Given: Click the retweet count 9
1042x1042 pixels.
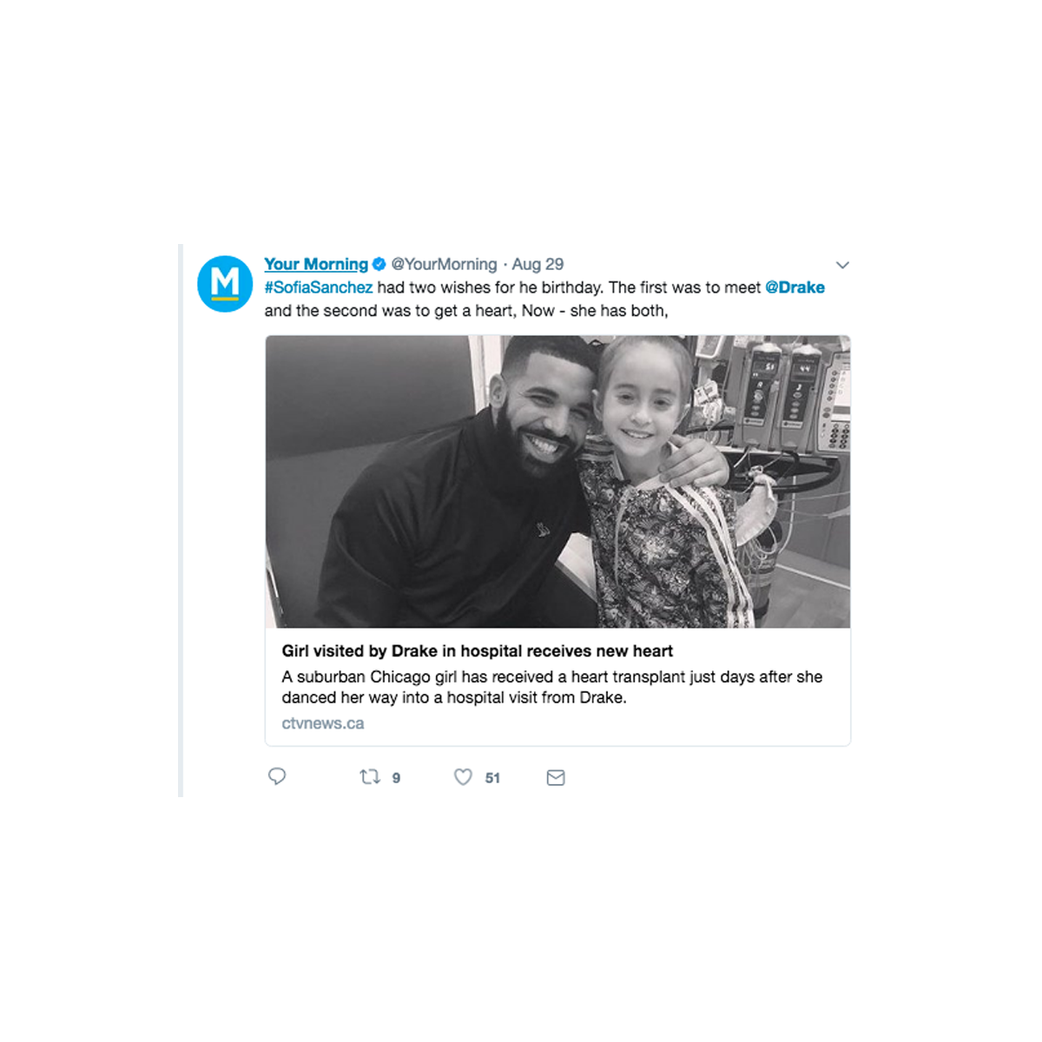Looking at the screenshot, I should [x=396, y=778].
